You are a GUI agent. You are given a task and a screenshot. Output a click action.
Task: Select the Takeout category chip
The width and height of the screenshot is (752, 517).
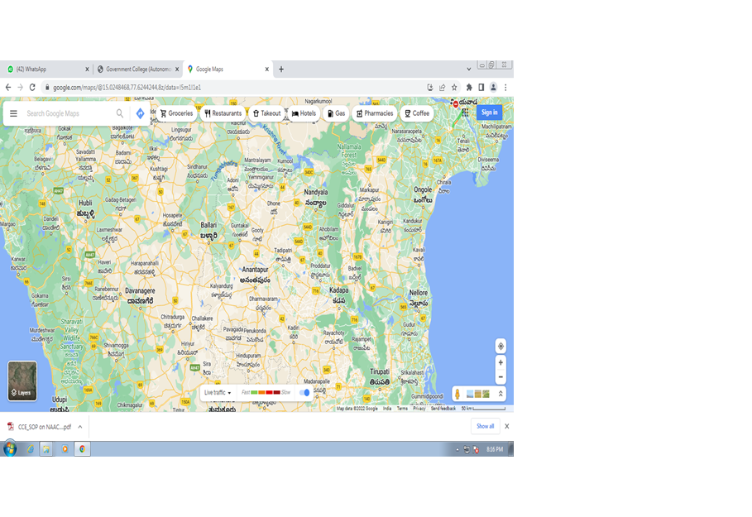[266, 113]
